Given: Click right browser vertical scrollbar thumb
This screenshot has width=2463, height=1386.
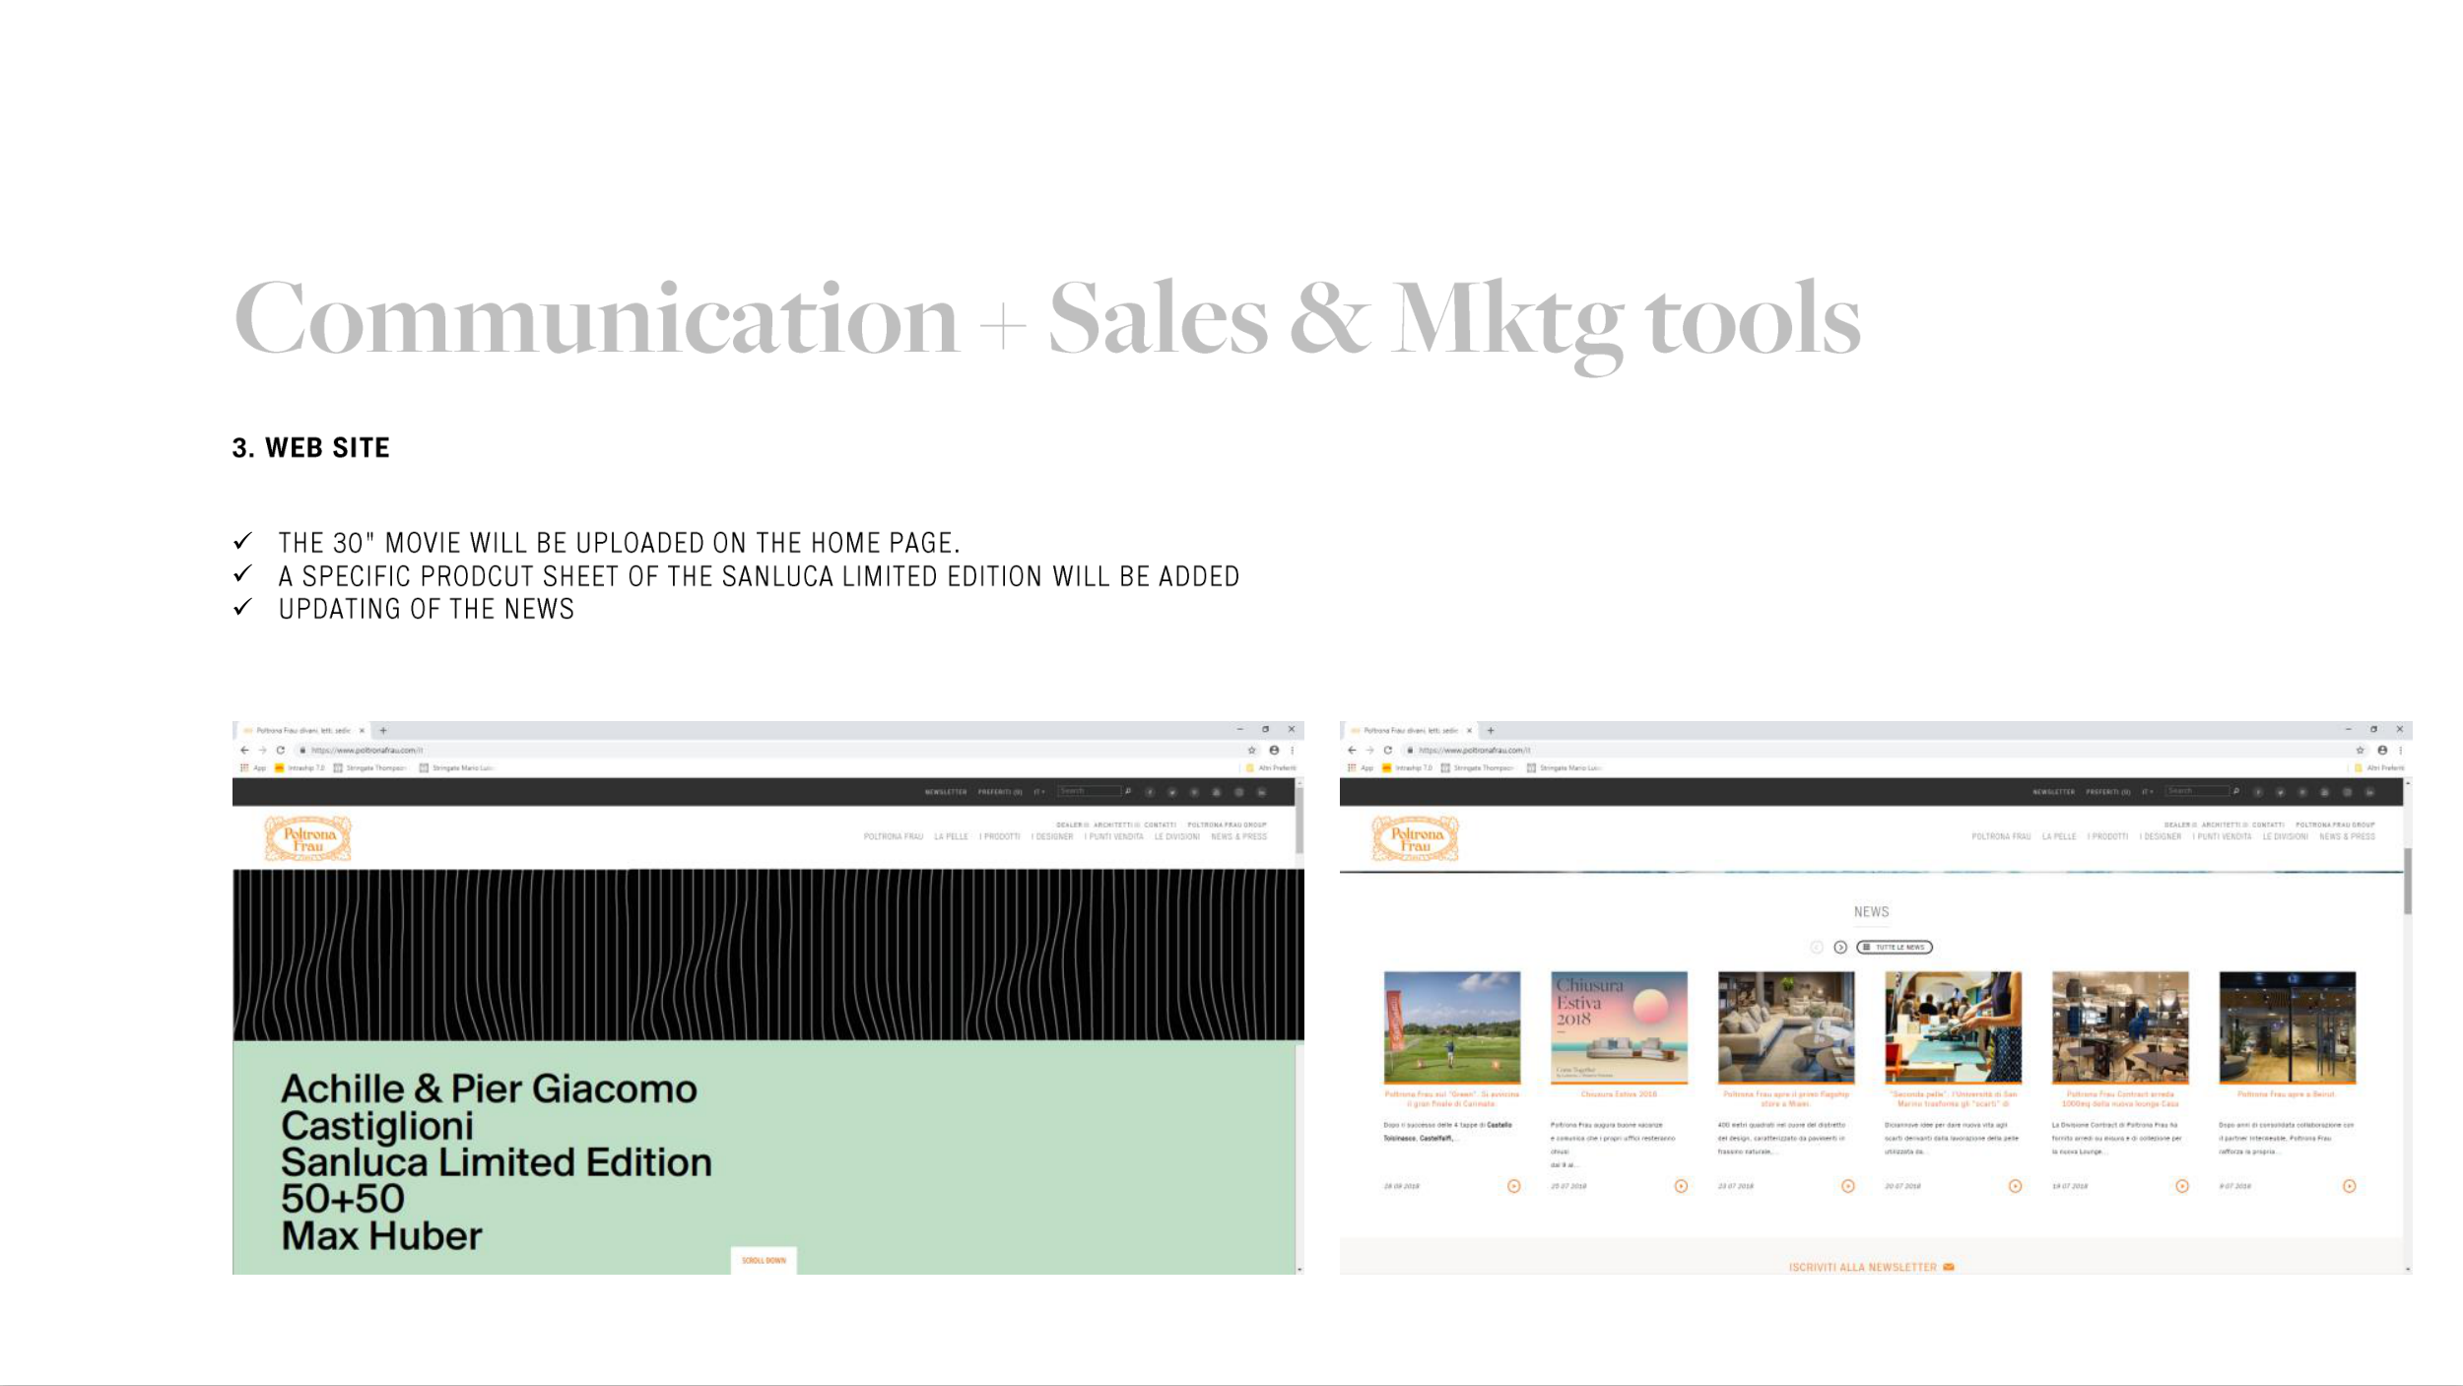Looking at the screenshot, I should pos(2407,880).
